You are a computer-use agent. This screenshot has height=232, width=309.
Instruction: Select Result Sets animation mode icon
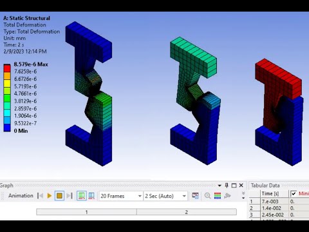pos(91,196)
